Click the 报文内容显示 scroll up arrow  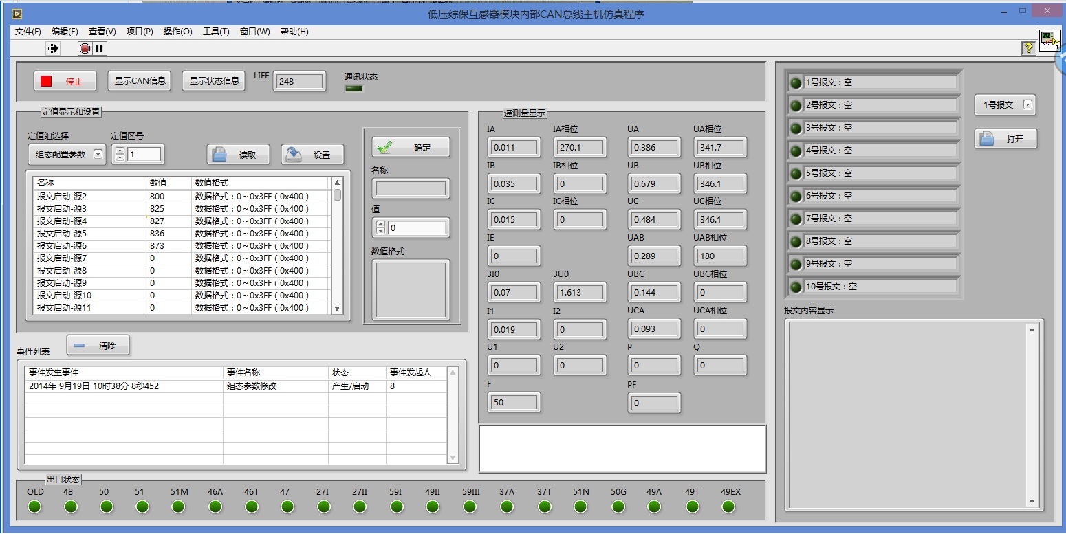pyautogui.click(x=1032, y=331)
